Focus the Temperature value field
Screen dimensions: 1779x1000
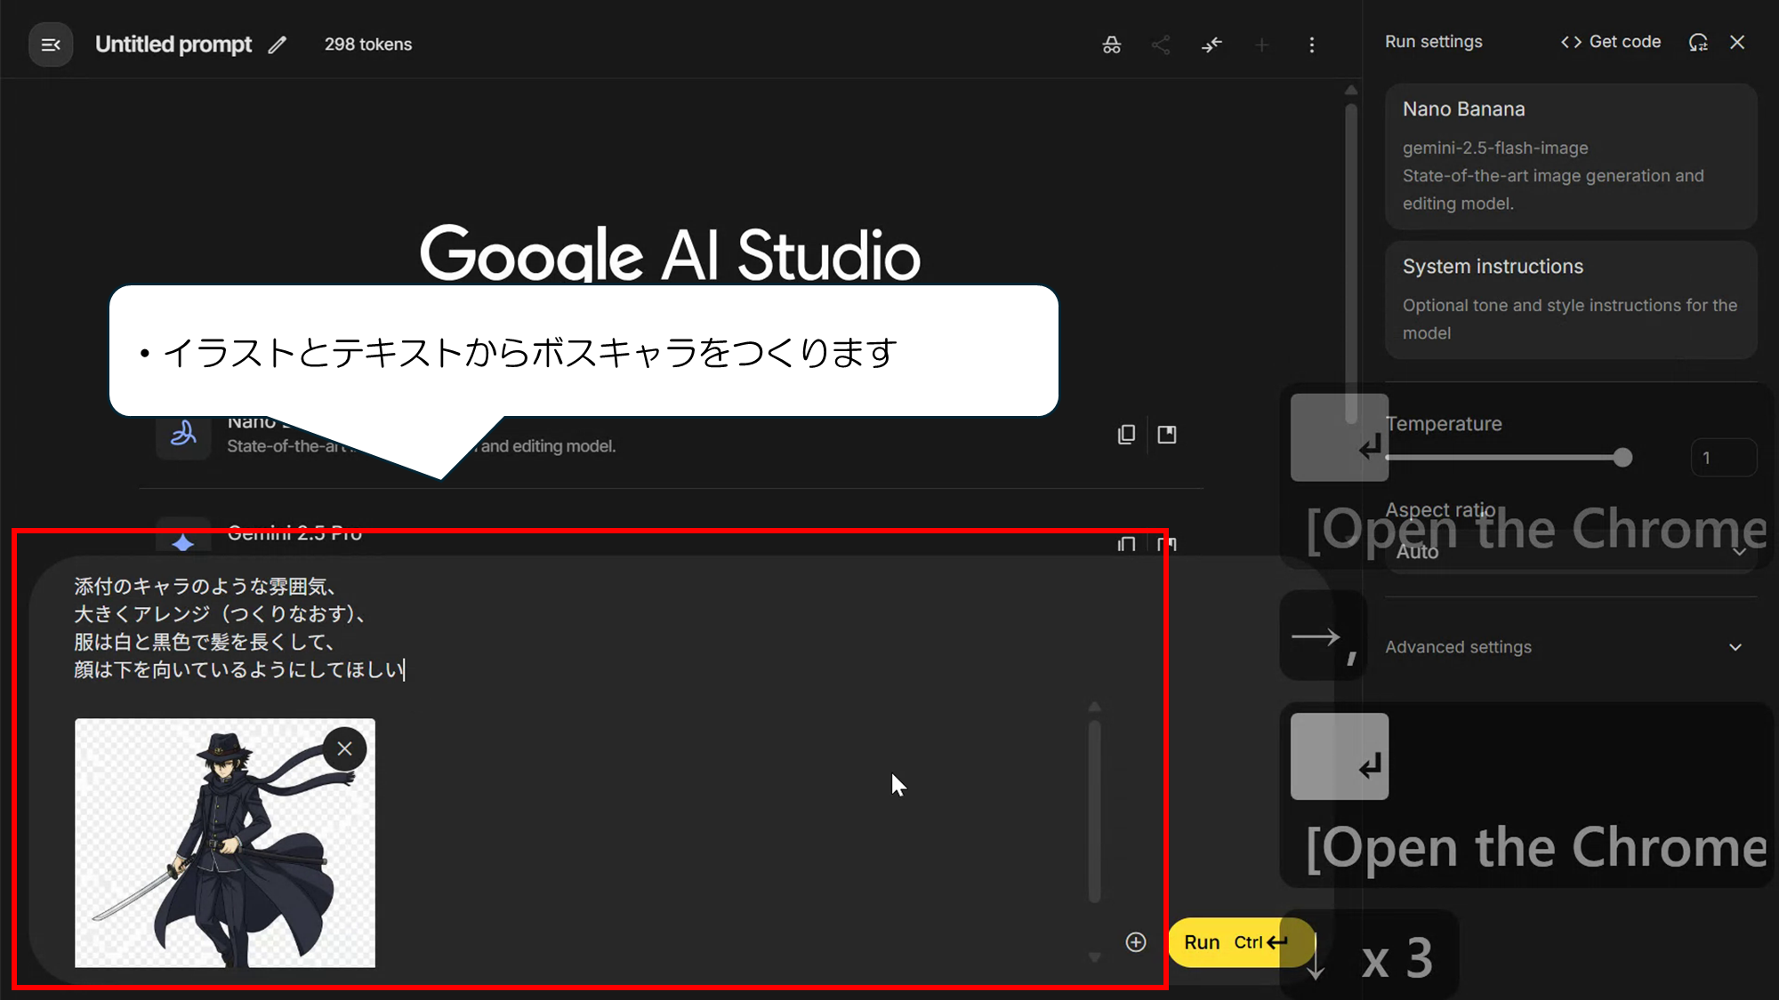[1723, 458]
